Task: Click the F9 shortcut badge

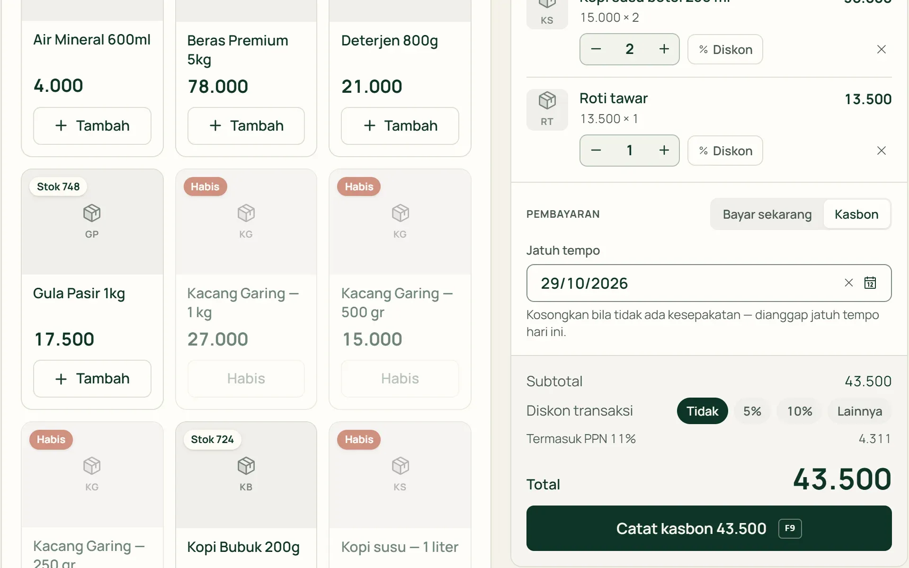Action: click(790, 528)
